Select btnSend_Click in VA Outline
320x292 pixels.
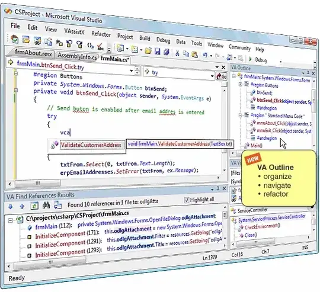(x=284, y=101)
